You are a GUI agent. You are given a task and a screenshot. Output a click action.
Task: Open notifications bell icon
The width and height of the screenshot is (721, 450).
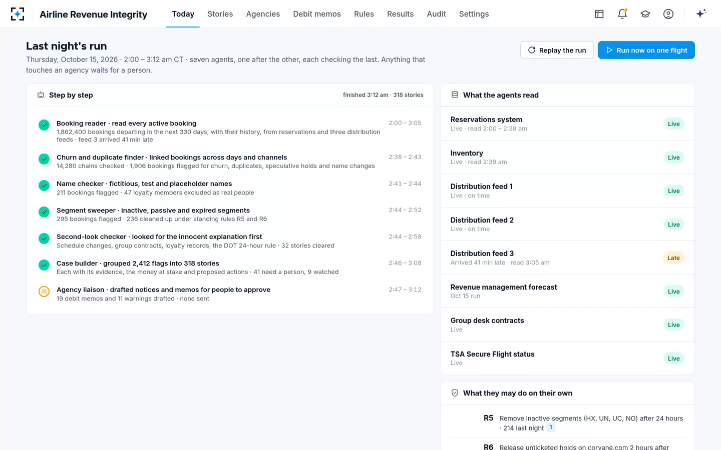point(622,14)
